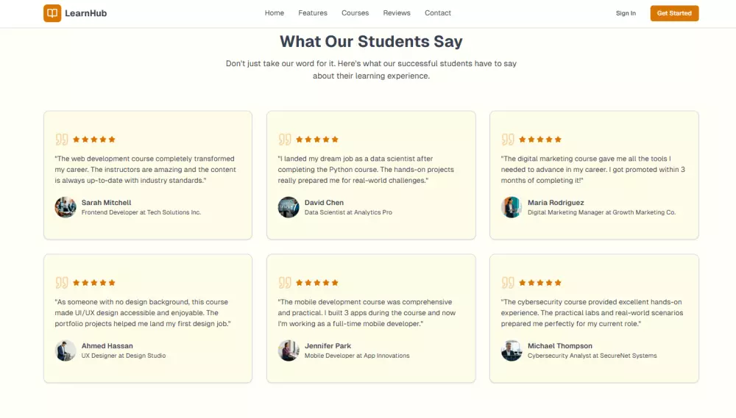The width and height of the screenshot is (736, 418).
Task: Click David Chen's avatar image
Action: click(289, 207)
